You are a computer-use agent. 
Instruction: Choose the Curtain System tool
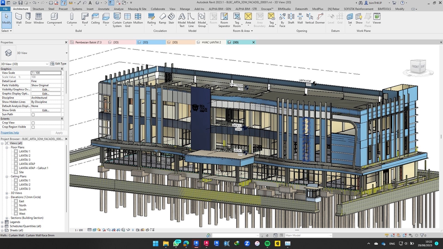tap(117, 20)
